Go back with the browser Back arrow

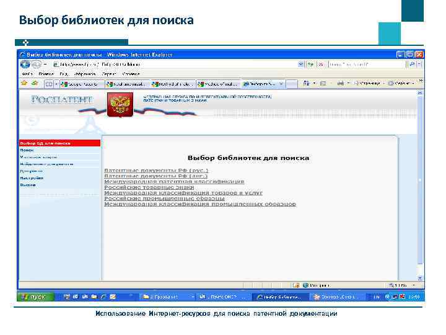coord(25,65)
